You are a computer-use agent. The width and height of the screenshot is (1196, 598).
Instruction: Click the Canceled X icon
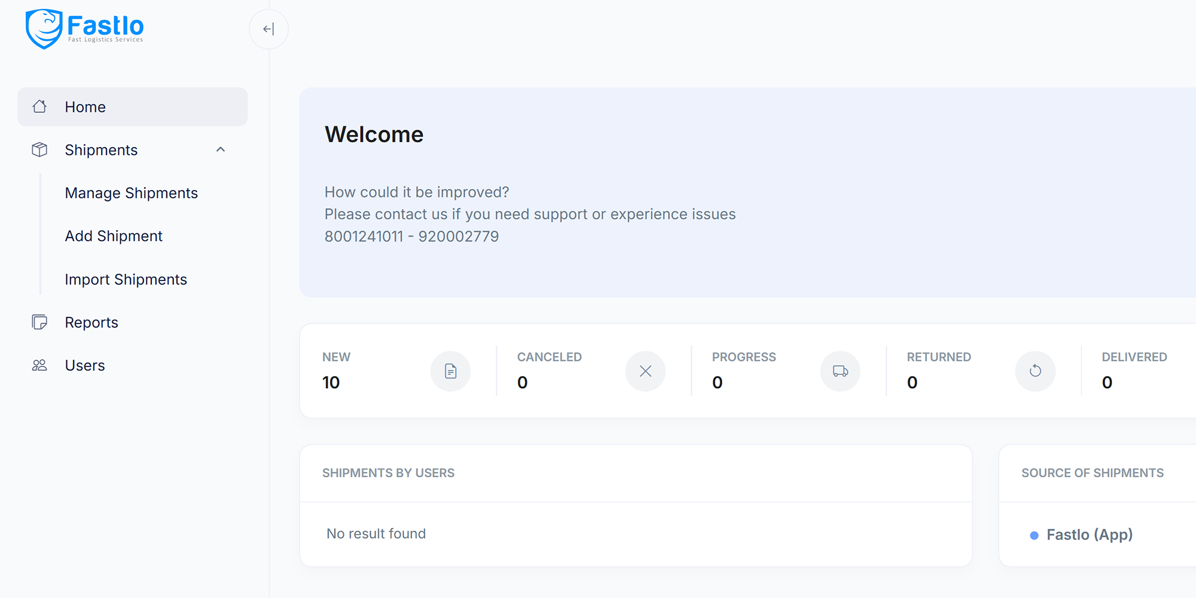click(645, 371)
